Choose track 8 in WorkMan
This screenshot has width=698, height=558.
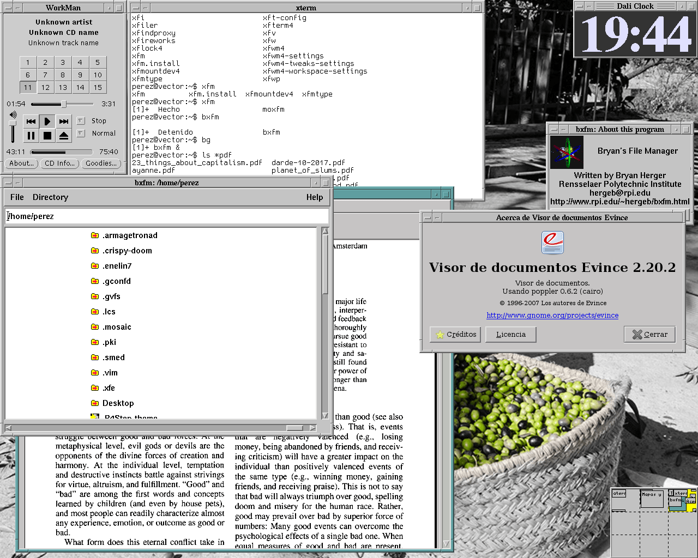tap(63, 75)
